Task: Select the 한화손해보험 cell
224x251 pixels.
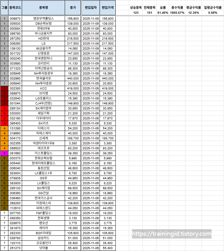Action: pos(44,158)
